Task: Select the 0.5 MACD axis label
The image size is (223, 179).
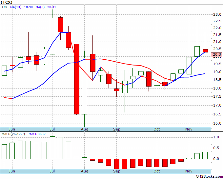Action: coord(216,148)
